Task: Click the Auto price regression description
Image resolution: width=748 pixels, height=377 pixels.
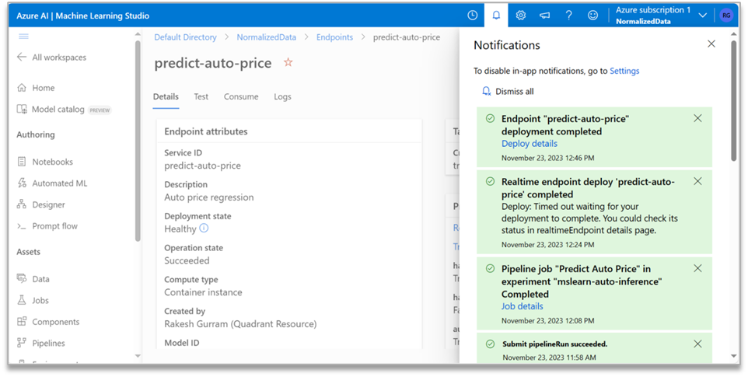Action: pyautogui.click(x=209, y=197)
